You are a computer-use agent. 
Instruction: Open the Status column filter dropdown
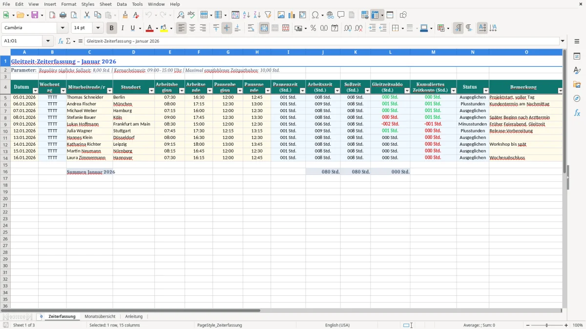click(486, 91)
